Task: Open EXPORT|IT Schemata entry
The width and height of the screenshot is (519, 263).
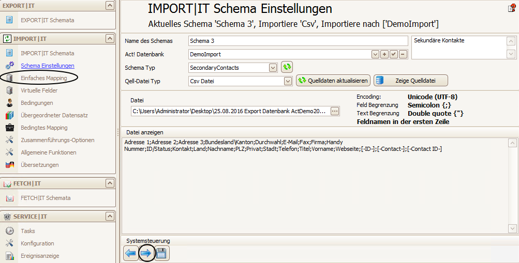Action: pyautogui.click(x=47, y=20)
